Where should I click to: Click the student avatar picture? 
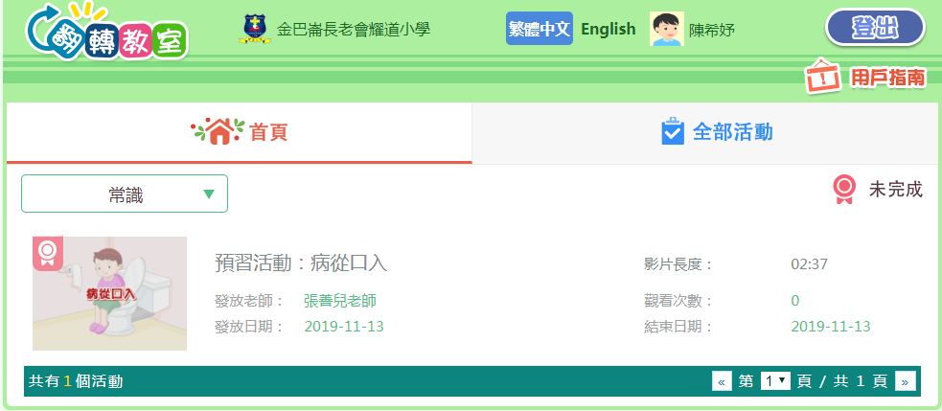coord(667,29)
